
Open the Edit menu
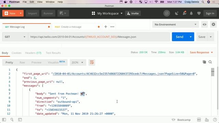click(32, 2)
